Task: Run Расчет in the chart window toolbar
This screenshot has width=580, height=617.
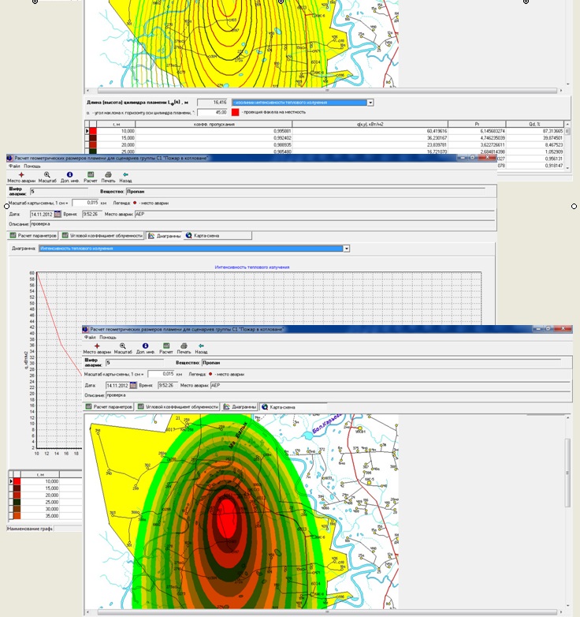Action: coord(91,173)
